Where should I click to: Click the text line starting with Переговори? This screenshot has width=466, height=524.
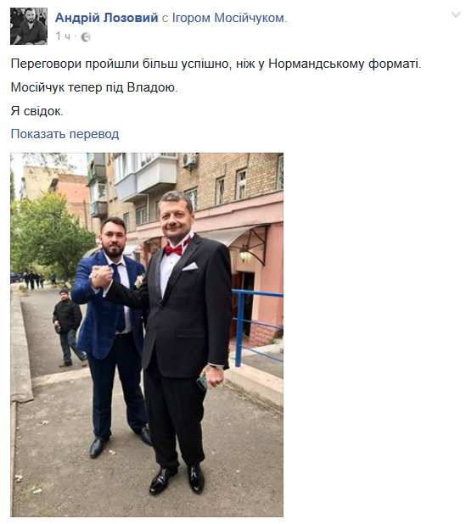pyautogui.click(x=216, y=64)
